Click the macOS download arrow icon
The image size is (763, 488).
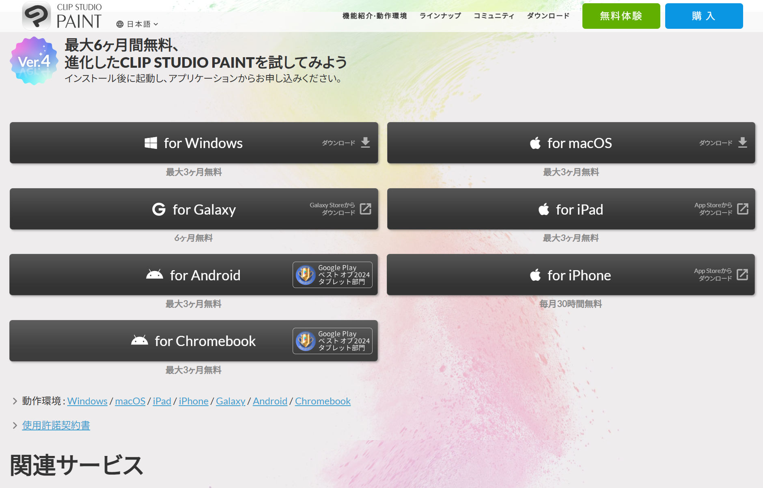tap(742, 142)
